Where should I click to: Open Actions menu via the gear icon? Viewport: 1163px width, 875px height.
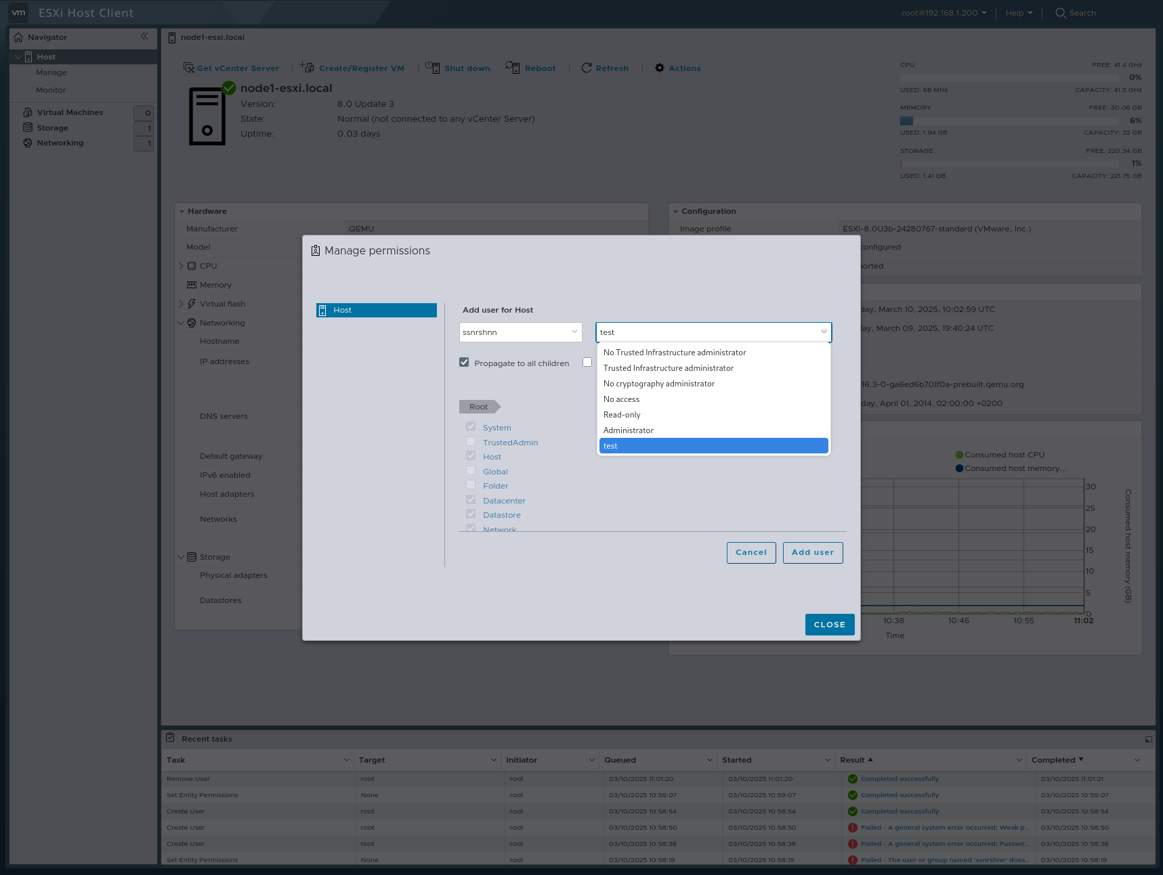[x=659, y=68]
